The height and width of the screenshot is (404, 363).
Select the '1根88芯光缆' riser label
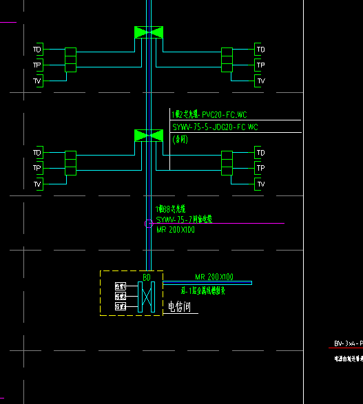[170, 209]
